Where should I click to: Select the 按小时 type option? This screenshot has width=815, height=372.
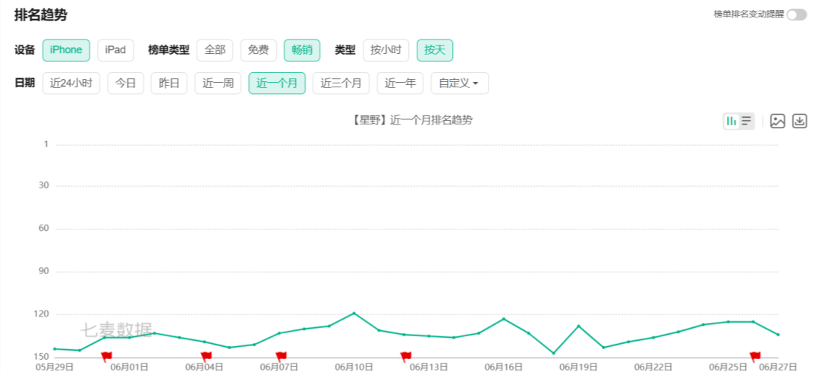click(x=385, y=50)
